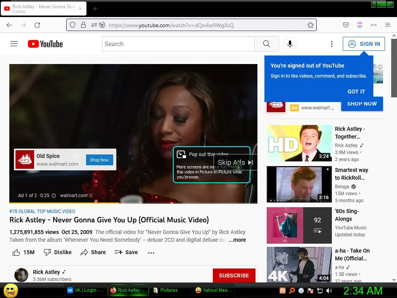This screenshot has height=298, width=397.
Task: Click the taskbar clock 2:34 AM
Action: pos(362,291)
